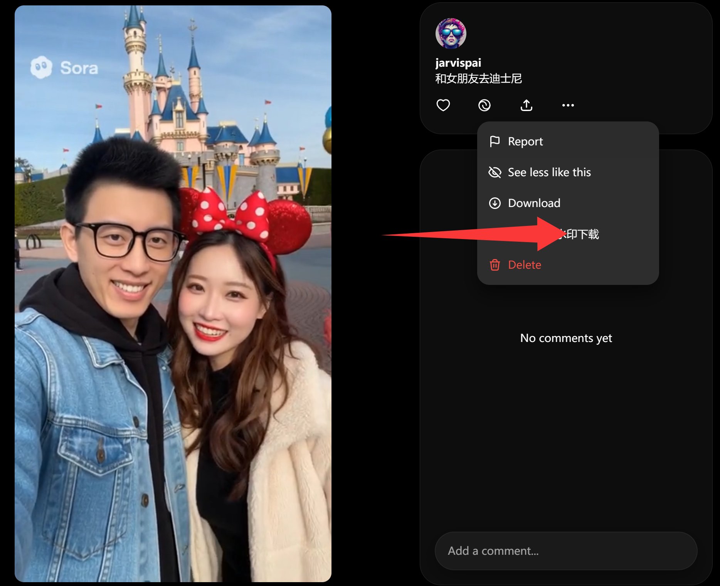Select Report from the context menu
Viewport: 720px width, 586px height.
click(x=525, y=141)
